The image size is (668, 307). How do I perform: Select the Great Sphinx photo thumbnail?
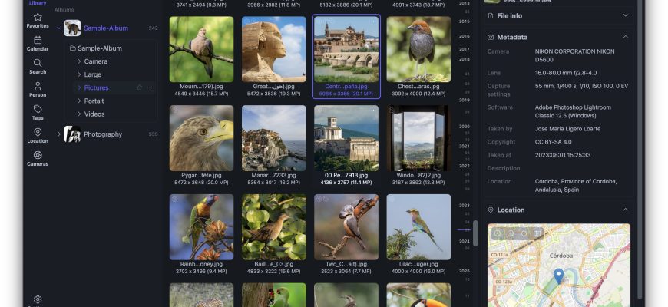(x=274, y=49)
